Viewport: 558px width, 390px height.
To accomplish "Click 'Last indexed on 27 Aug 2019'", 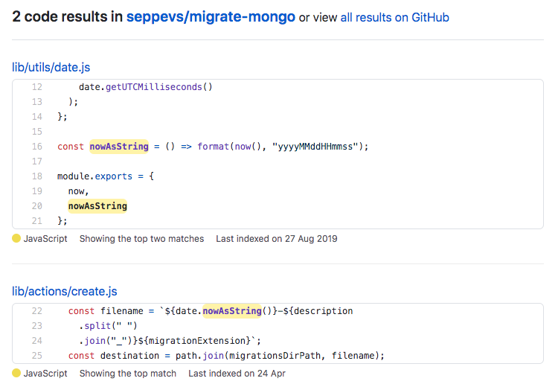I will [277, 239].
